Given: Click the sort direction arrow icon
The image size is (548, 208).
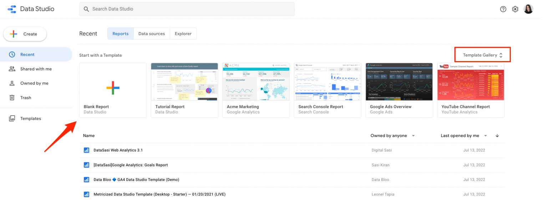Looking at the screenshot, I should (497, 136).
